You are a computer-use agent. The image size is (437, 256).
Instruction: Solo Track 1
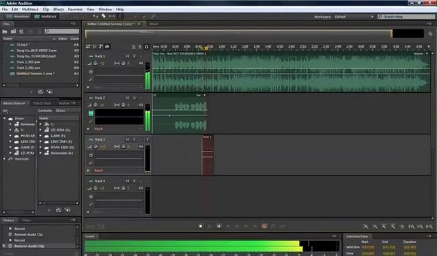(135, 56)
